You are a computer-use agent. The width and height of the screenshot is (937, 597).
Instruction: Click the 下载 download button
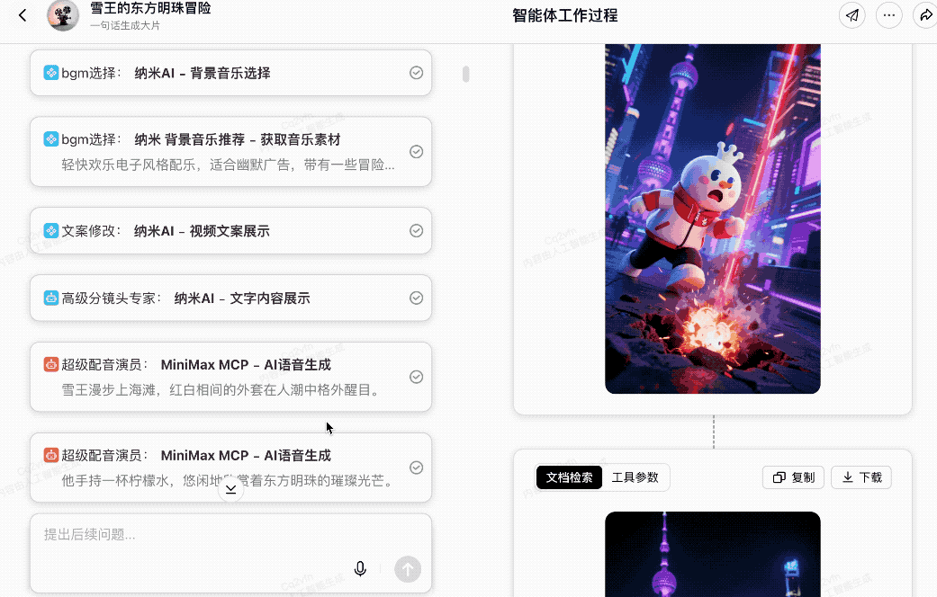(860, 477)
